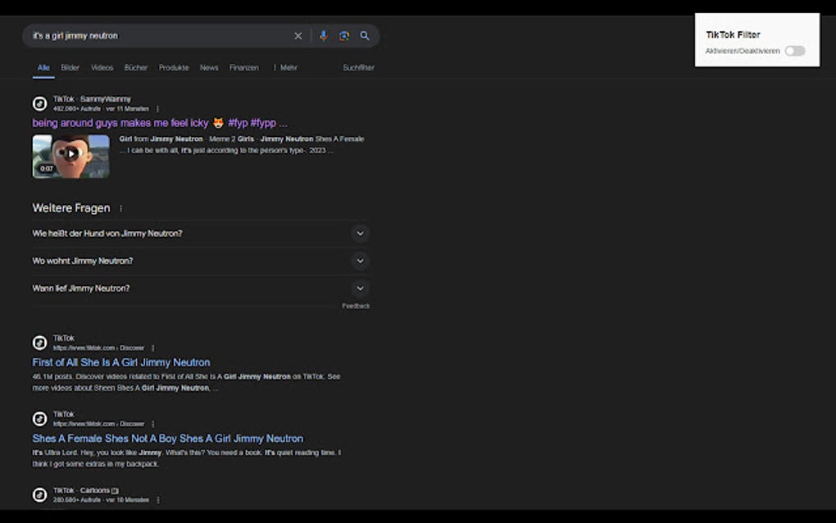Image resolution: width=836 pixels, height=523 pixels.
Task: Start voice search with the microphone icon
Action: tap(323, 36)
